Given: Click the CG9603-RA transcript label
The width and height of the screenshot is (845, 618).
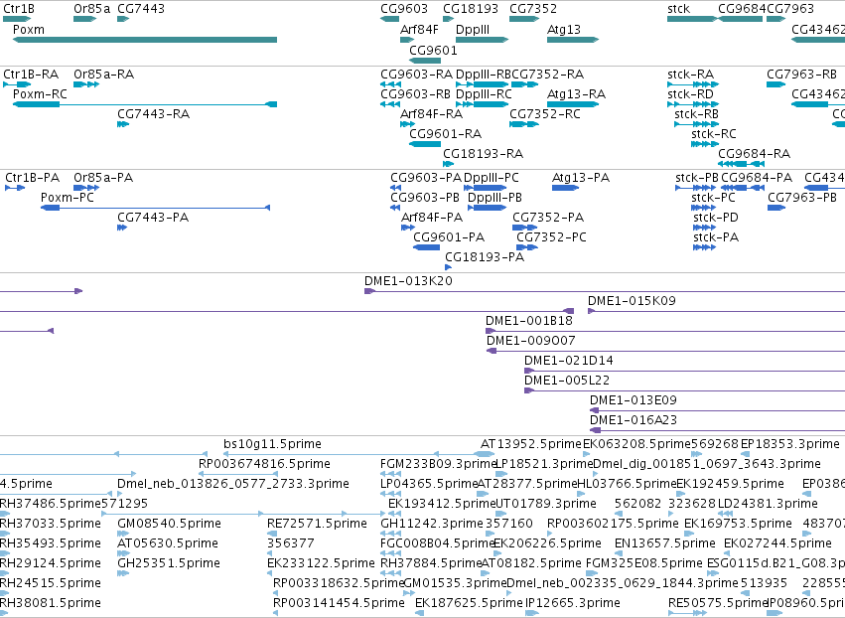Looking at the screenshot, I should (417, 75).
